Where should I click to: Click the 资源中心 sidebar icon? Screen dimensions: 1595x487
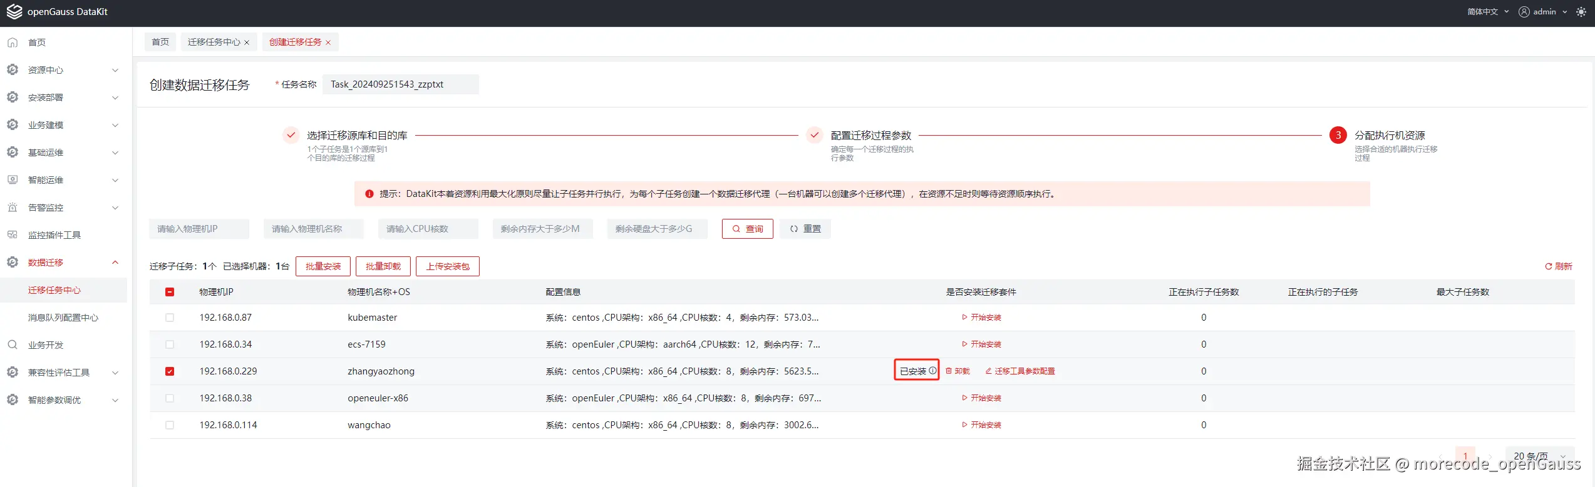(13, 70)
